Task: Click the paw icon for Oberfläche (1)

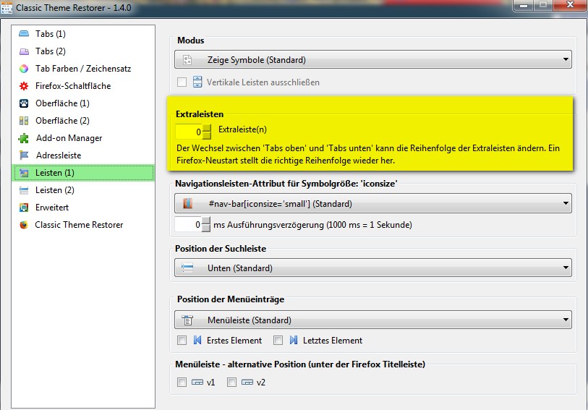Action: pos(24,103)
